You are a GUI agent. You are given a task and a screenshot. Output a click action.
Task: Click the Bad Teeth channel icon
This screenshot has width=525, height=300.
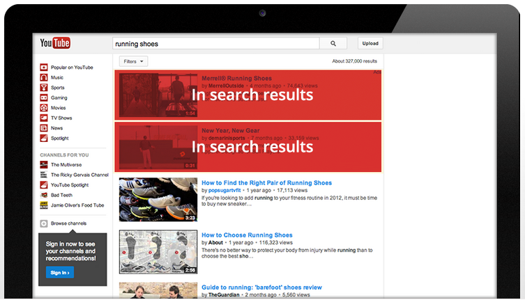pos(44,195)
